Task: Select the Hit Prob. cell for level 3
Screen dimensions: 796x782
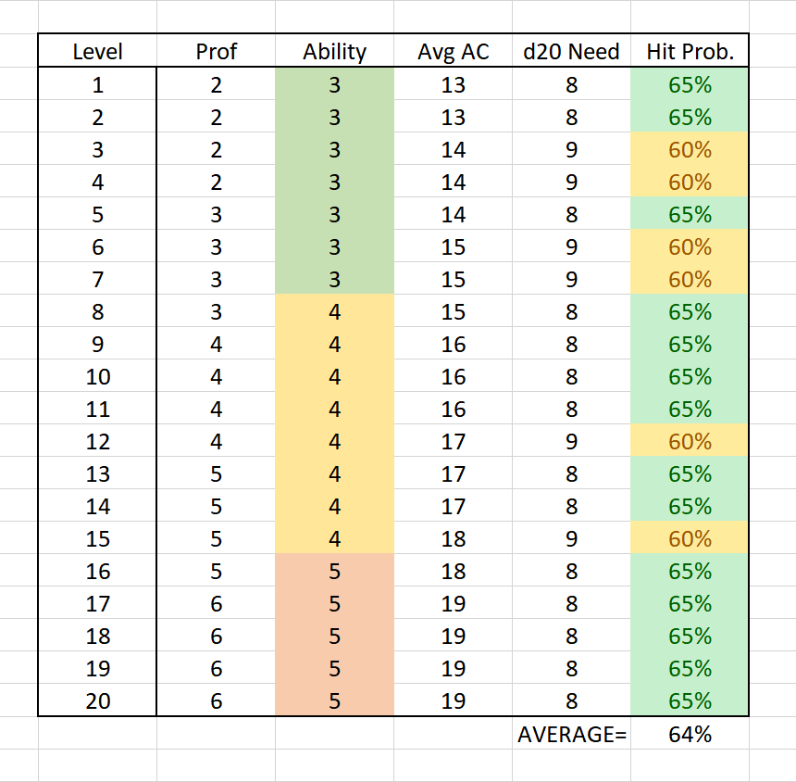Action: (690, 150)
